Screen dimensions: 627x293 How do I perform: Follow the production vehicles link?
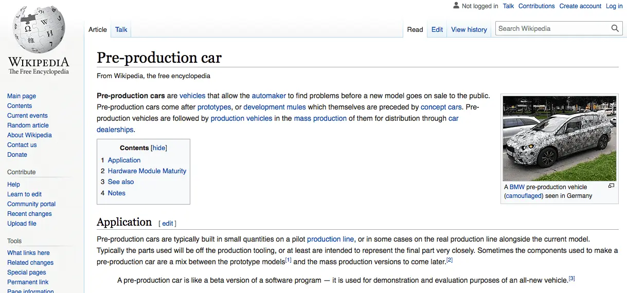[x=241, y=118]
